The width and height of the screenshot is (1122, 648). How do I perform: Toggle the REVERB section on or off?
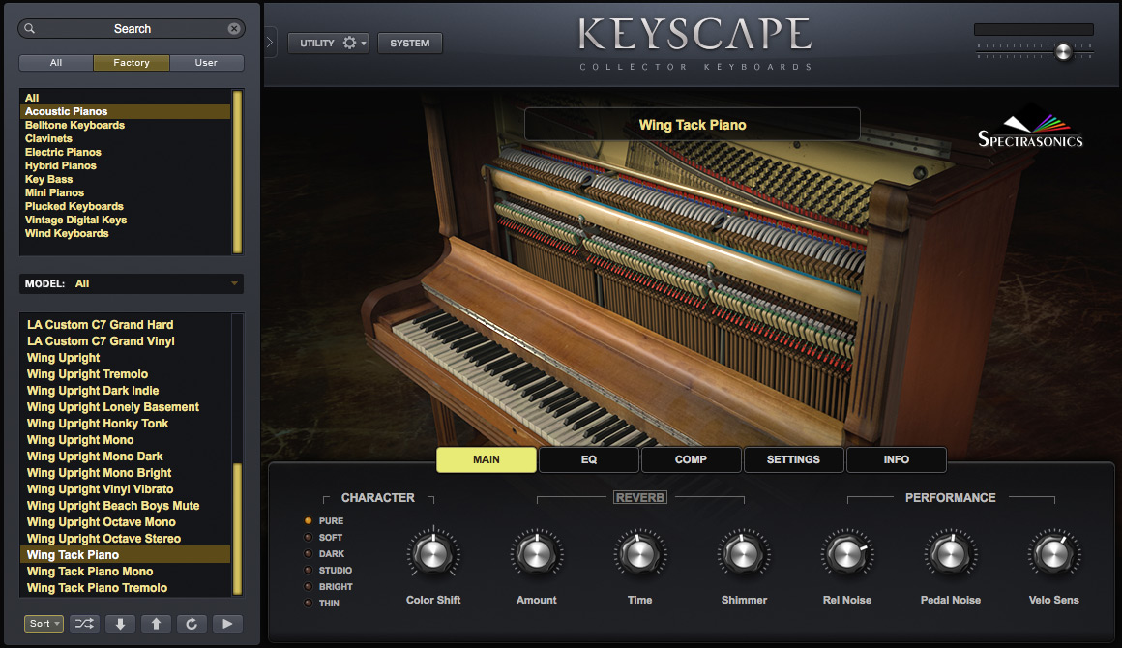click(640, 497)
